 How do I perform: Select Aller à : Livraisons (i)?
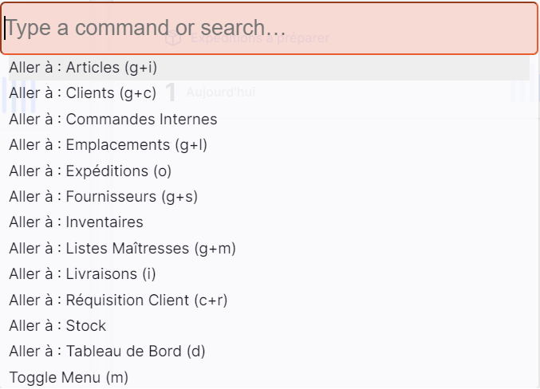pos(270,274)
